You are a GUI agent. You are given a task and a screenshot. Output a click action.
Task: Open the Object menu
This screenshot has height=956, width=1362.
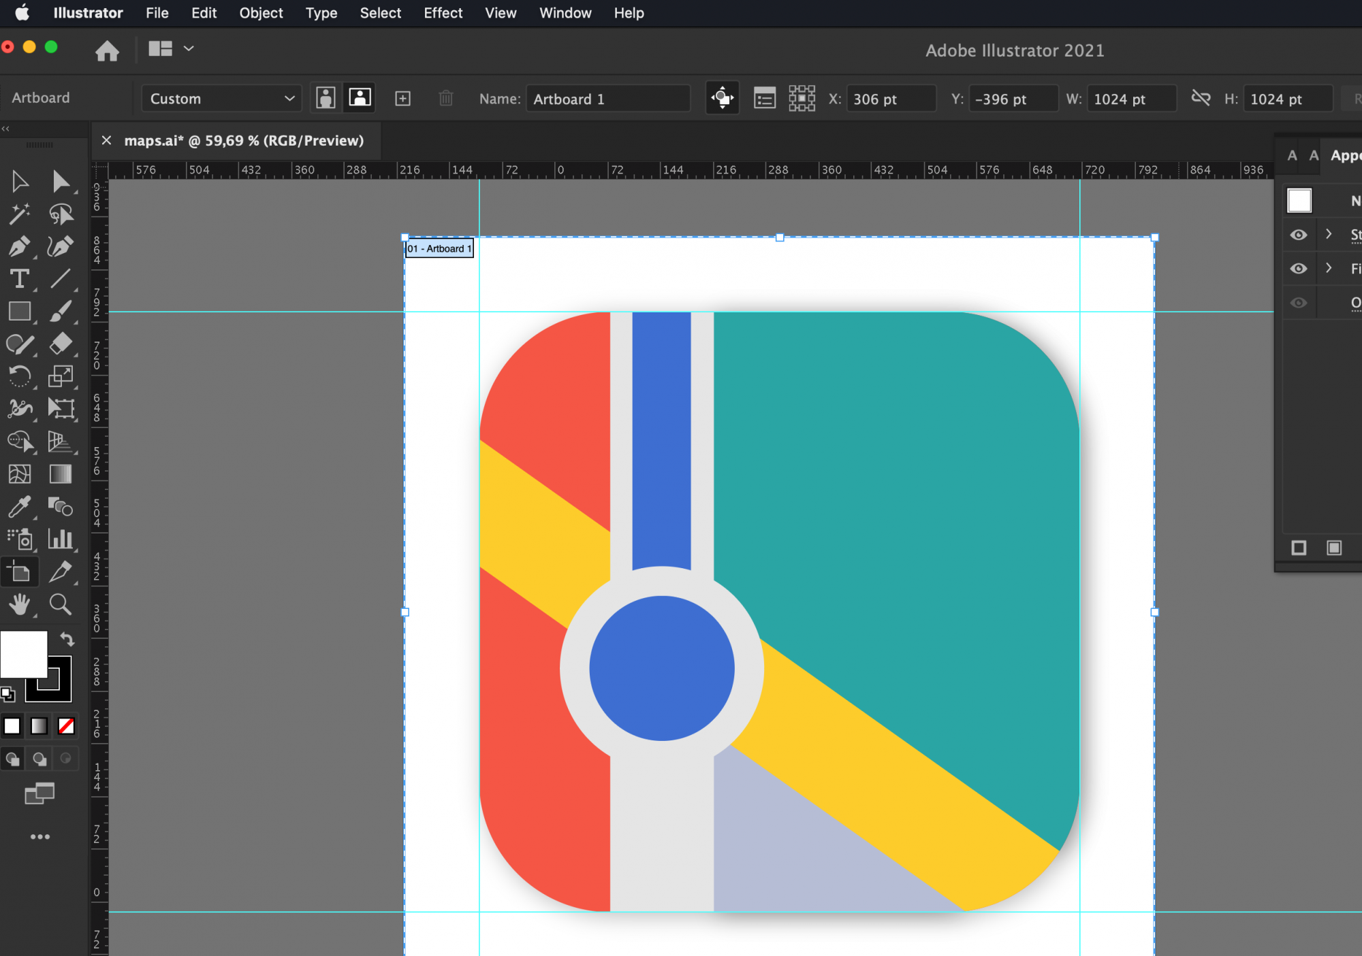261,13
